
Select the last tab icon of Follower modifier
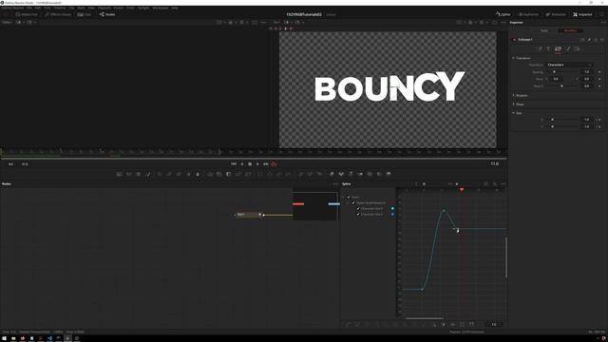[x=577, y=48]
